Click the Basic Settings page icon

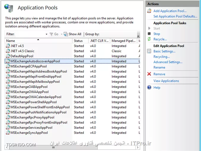149,51
